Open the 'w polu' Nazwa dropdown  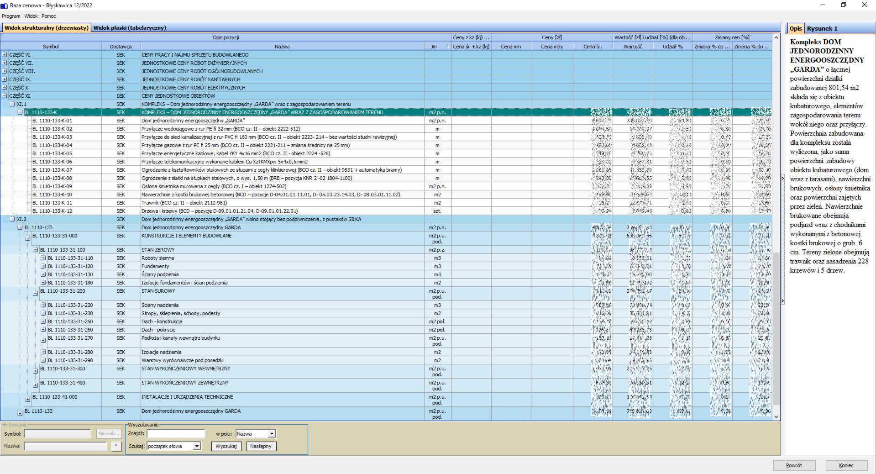coord(272,434)
